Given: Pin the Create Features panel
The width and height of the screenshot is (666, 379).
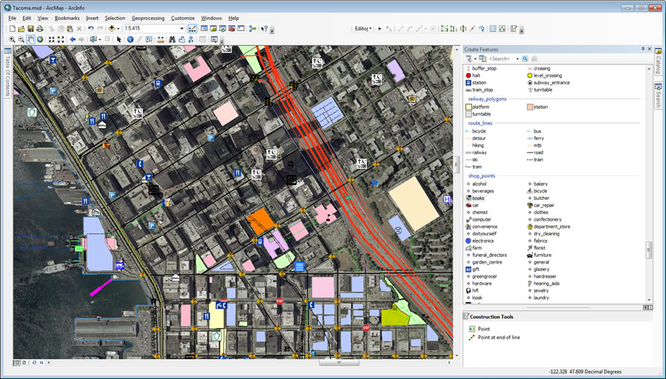Looking at the screenshot, I should click(642, 50).
